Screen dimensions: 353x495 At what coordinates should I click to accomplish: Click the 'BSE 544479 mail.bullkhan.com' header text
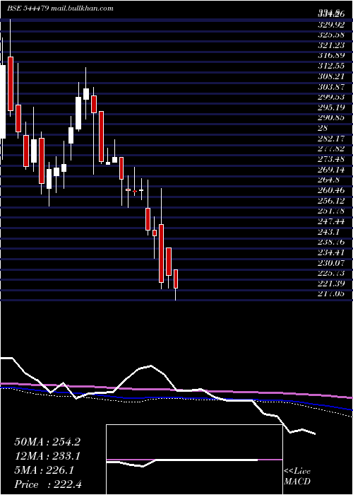[x=60, y=8]
